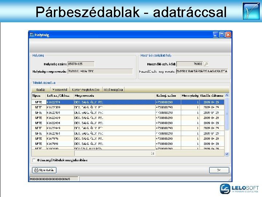Click the NFTE cell in the K167976 row
Viewport: 262px width, 197px height.
point(39,139)
